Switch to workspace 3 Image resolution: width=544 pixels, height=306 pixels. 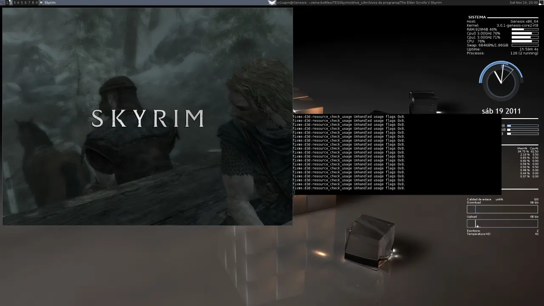tap(14, 3)
